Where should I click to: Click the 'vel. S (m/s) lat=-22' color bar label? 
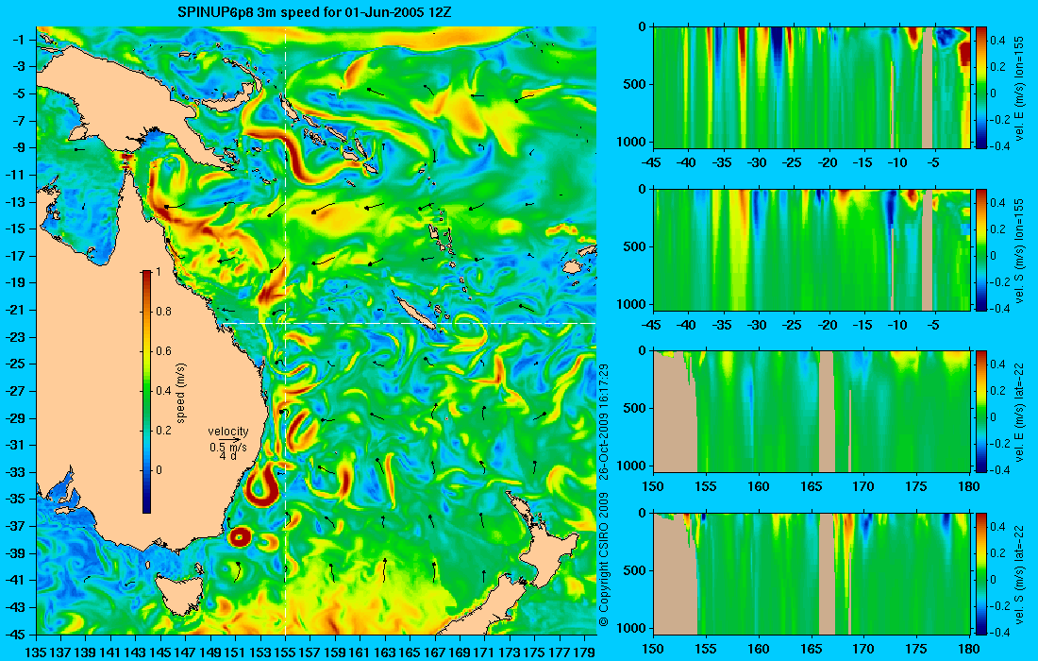(x=1019, y=573)
